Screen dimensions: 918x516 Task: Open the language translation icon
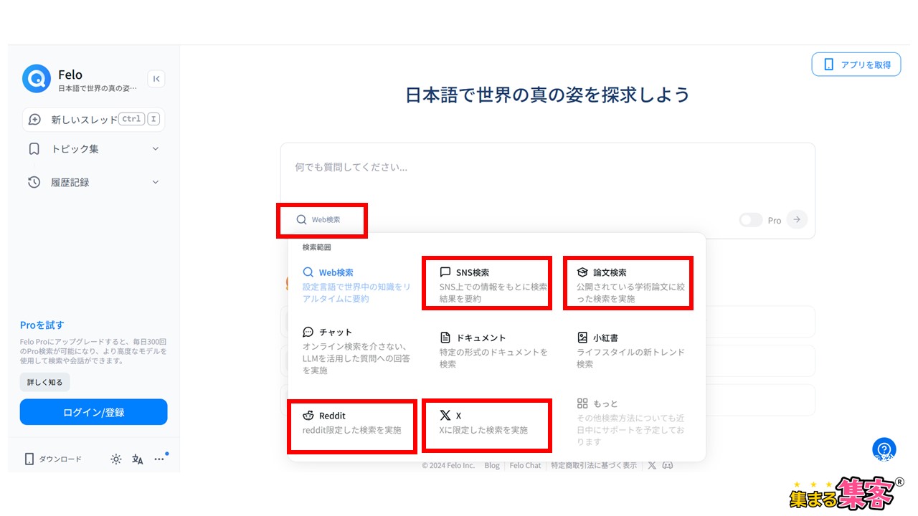tap(138, 459)
